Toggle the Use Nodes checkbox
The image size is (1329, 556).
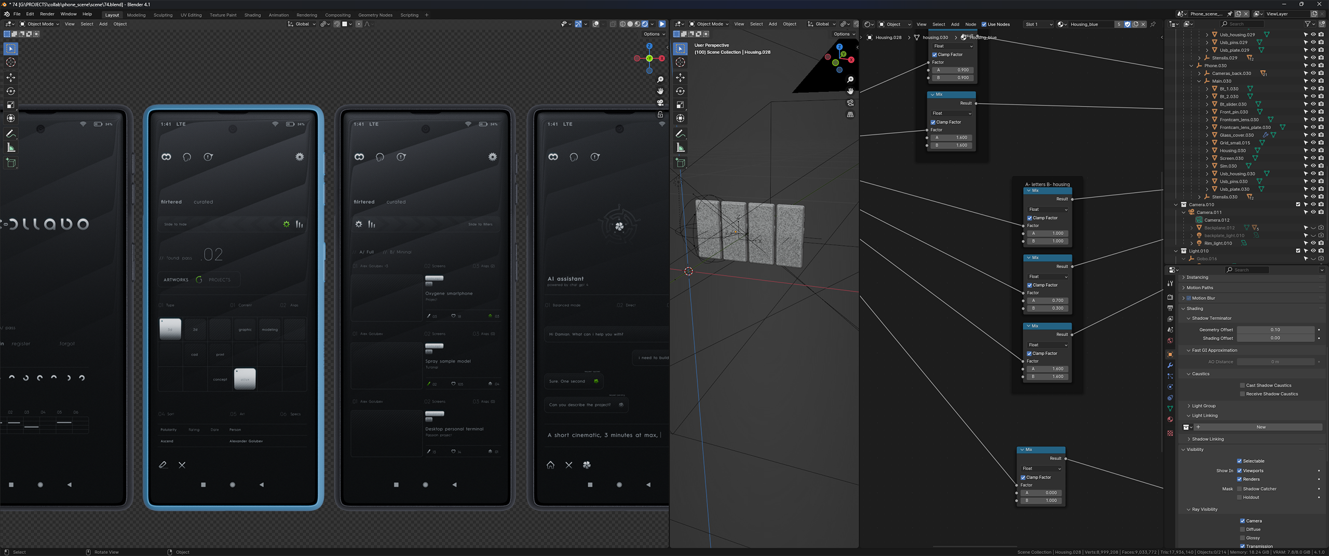pyautogui.click(x=984, y=24)
